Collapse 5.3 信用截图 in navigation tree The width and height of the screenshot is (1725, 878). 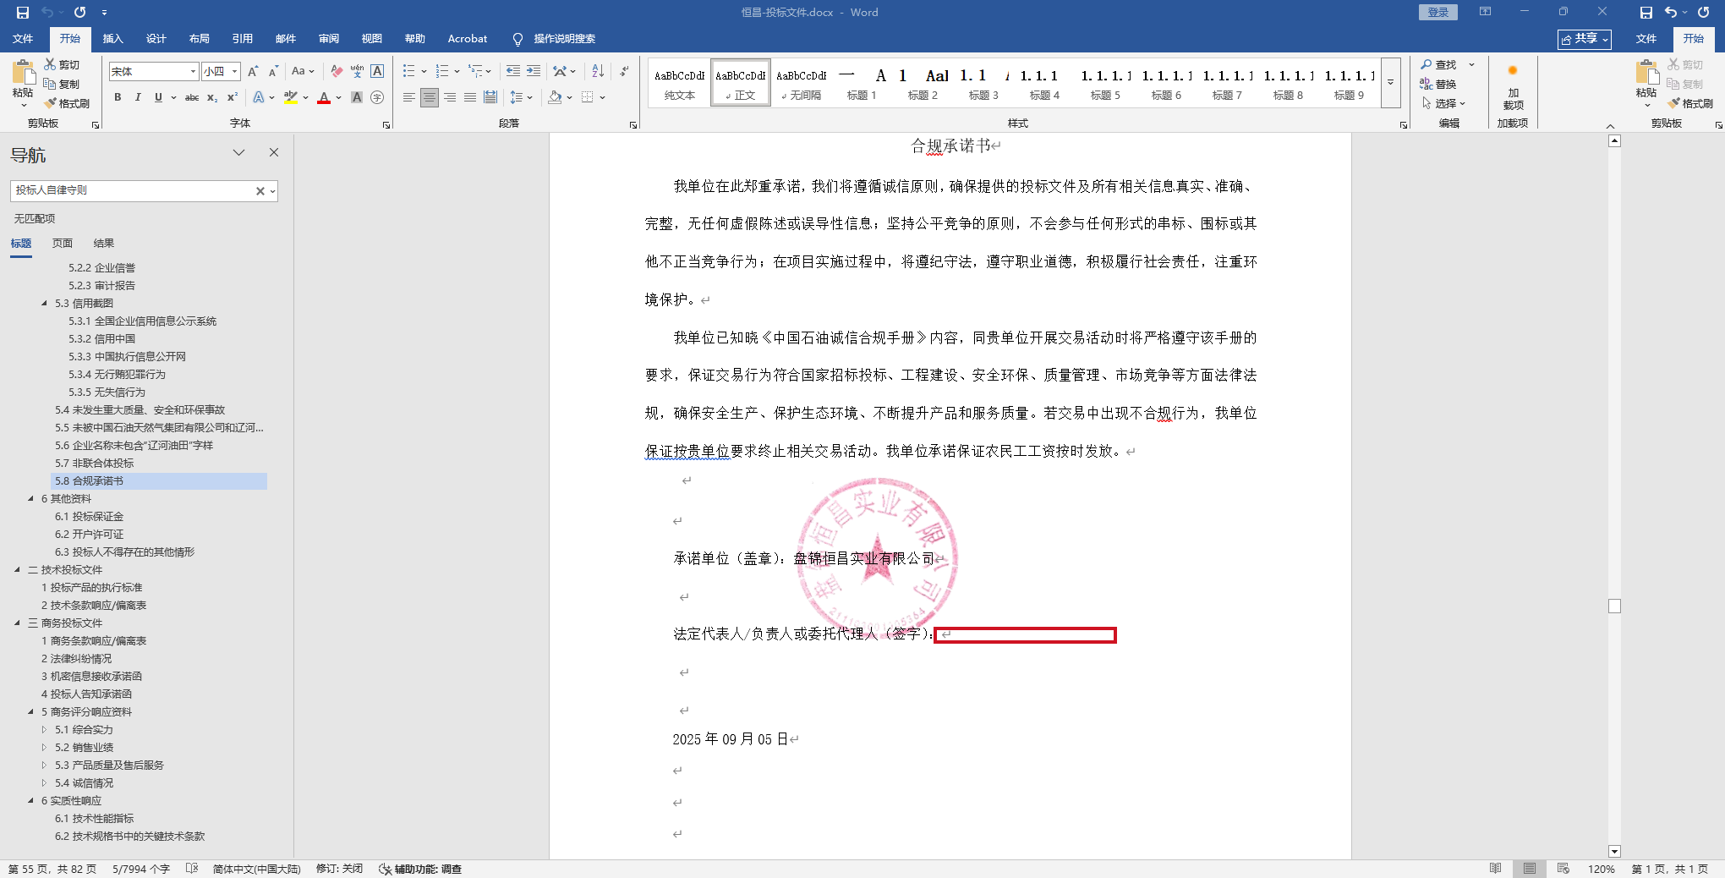tap(44, 303)
